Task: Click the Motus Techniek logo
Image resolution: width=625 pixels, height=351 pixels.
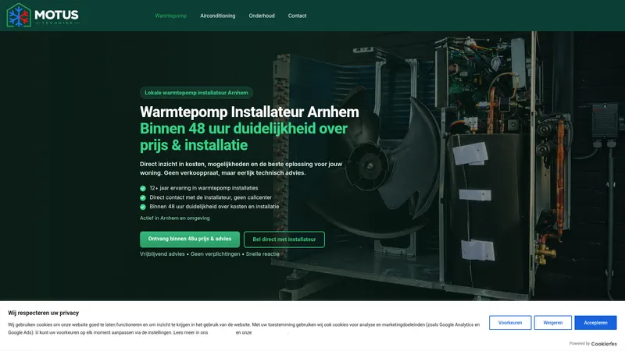Action: (43, 16)
